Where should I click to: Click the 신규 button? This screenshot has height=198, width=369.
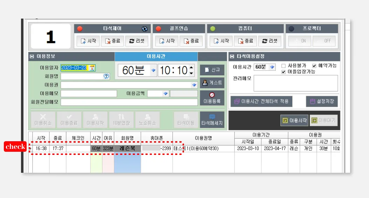(212, 70)
